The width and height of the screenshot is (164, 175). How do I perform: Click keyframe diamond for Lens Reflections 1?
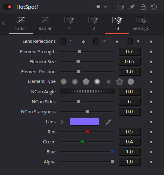(83, 42)
